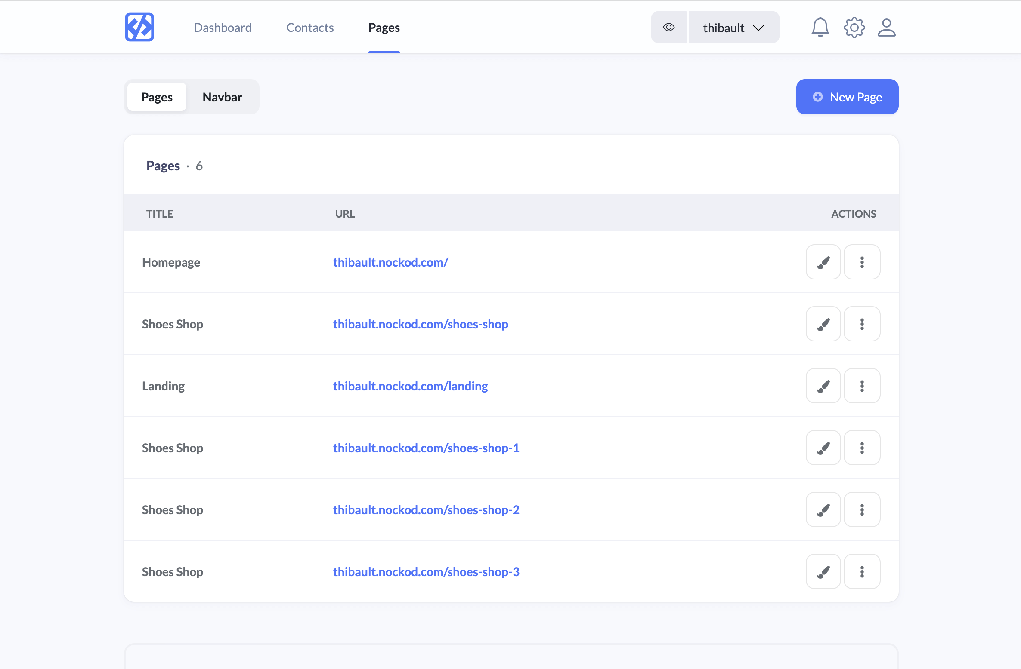The height and width of the screenshot is (669, 1021).
Task: Open the three-dot menu for Homepage
Action: pyautogui.click(x=862, y=262)
